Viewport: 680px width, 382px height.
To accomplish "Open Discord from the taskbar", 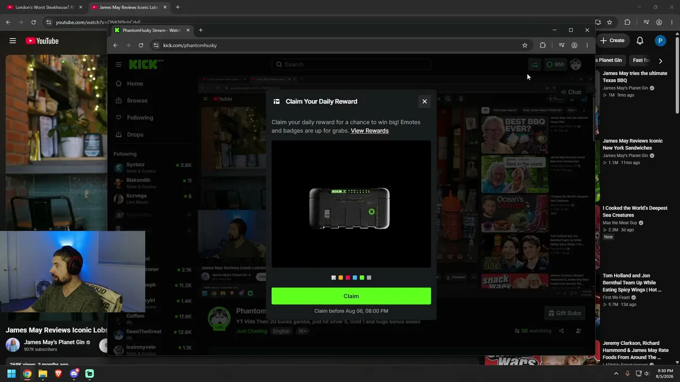I will pyautogui.click(x=74, y=374).
